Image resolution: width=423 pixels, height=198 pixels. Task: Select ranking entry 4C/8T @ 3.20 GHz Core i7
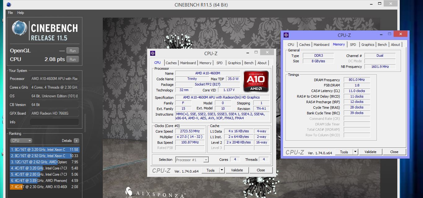[x=44, y=168]
